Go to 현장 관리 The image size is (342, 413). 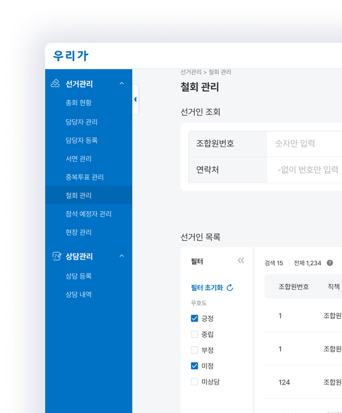pyautogui.click(x=78, y=232)
